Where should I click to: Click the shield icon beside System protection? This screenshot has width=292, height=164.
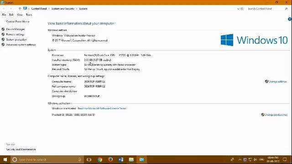coord(3,40)
